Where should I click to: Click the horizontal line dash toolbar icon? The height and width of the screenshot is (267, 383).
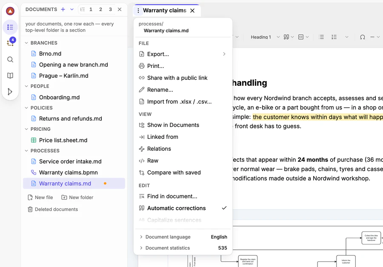(x=372, y=37)
